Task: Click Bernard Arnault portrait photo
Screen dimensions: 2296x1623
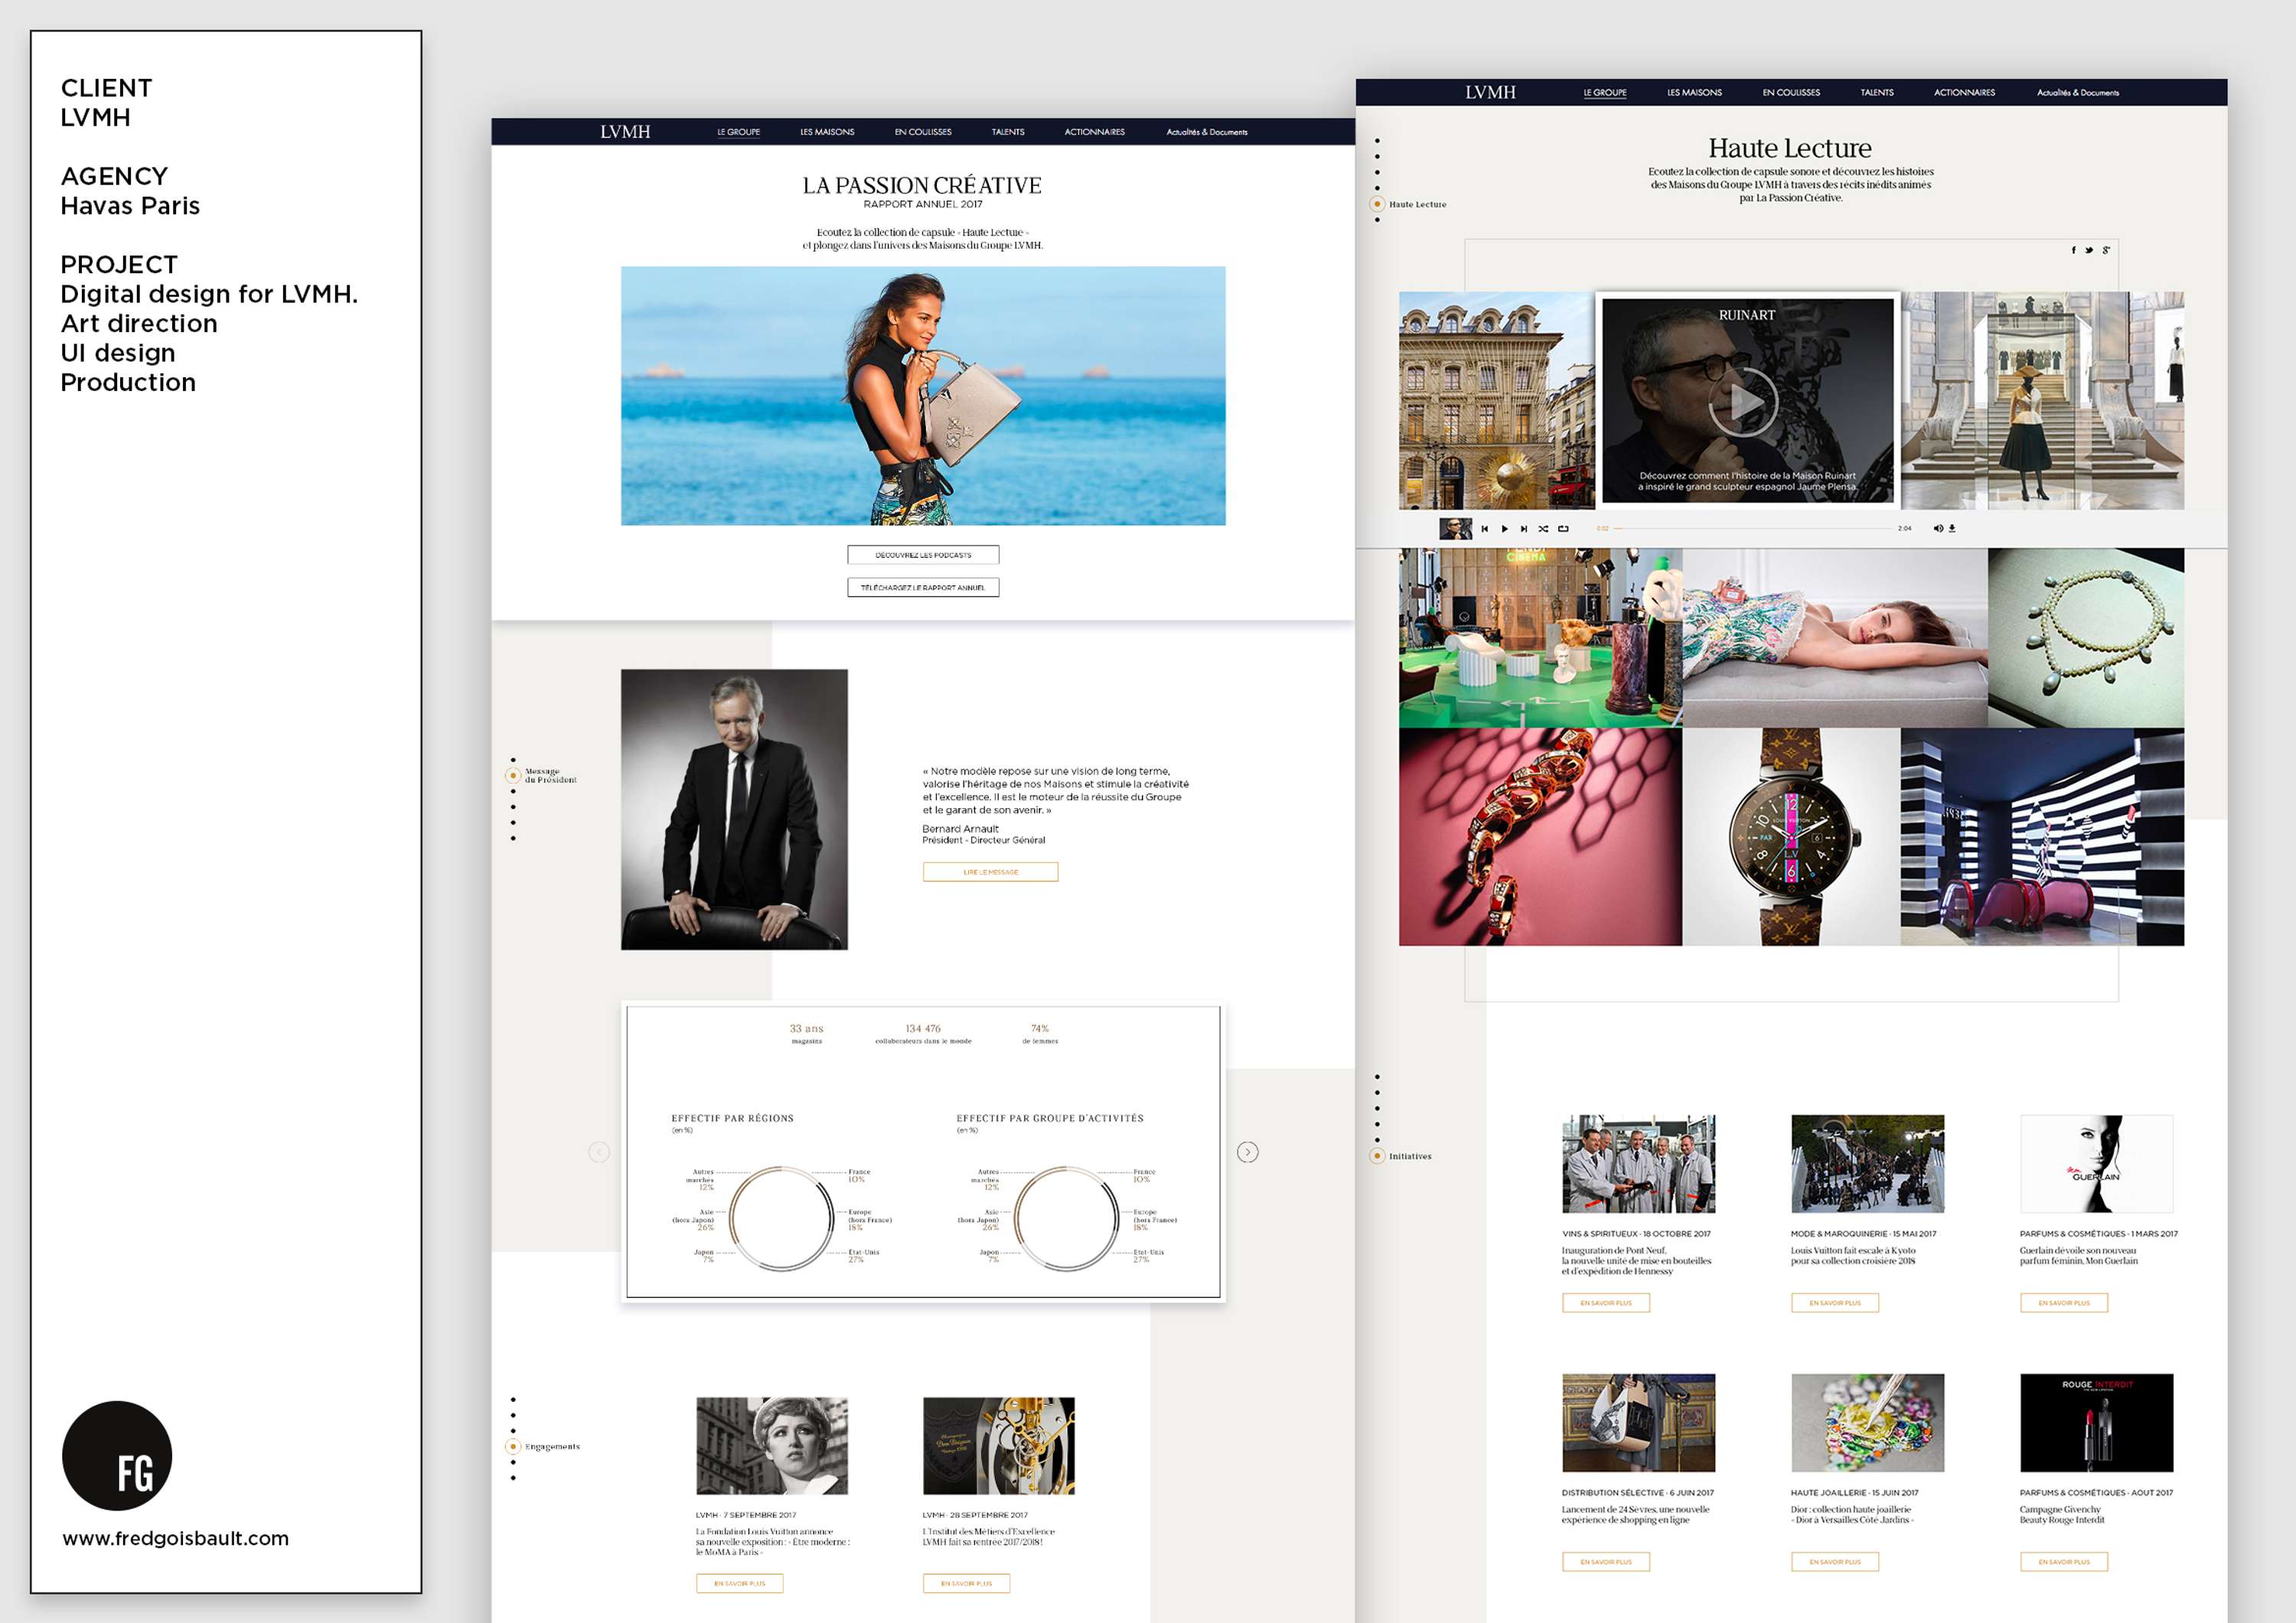Action: [x=734, y=809]
